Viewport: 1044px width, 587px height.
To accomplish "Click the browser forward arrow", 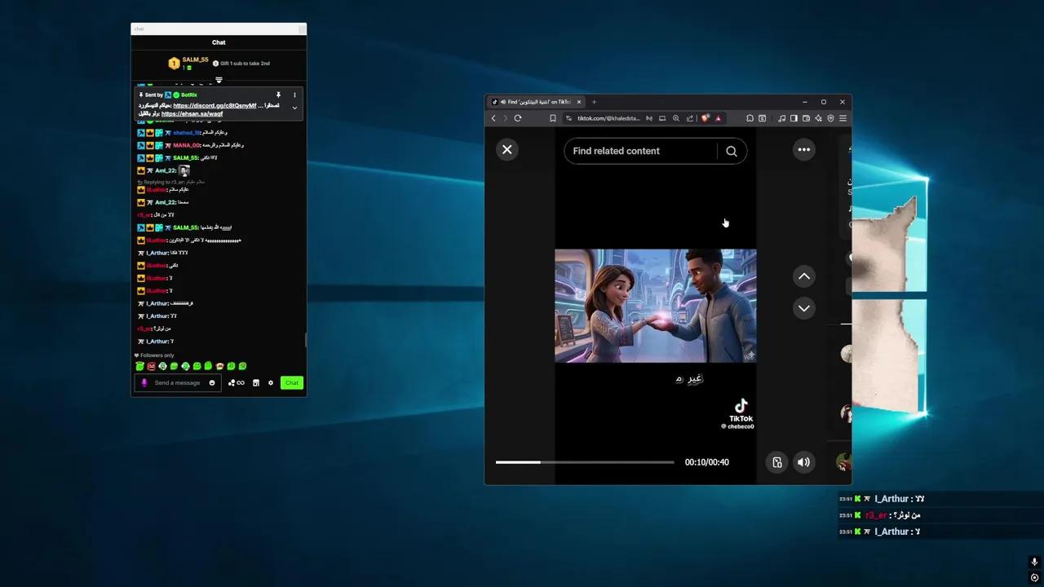I will [505, 118].
